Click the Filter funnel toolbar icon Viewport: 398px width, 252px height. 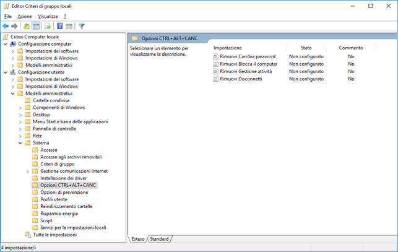(81, 26)
